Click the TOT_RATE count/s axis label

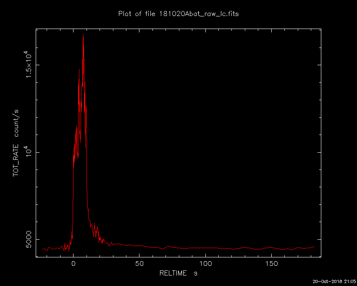16,143
